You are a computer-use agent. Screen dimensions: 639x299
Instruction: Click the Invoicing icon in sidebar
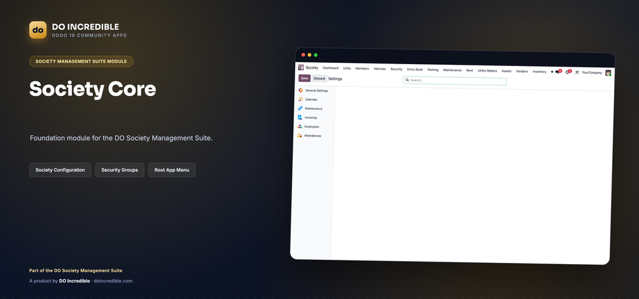[x=300, y=117]
